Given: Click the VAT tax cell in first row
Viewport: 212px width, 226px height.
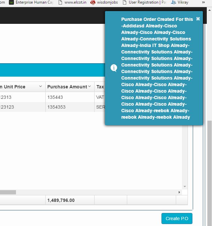Looking at the screenshot, I should click(x=100, y=97).
